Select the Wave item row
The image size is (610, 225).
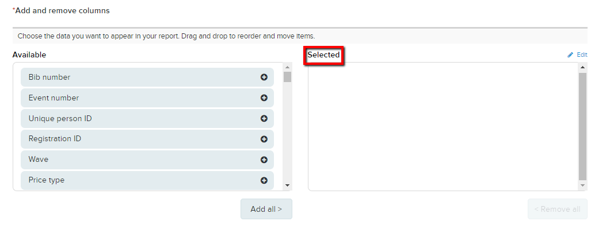click(147, 160)
